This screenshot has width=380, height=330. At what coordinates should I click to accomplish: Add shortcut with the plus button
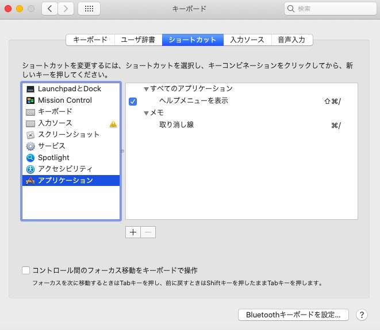(133, 232)
